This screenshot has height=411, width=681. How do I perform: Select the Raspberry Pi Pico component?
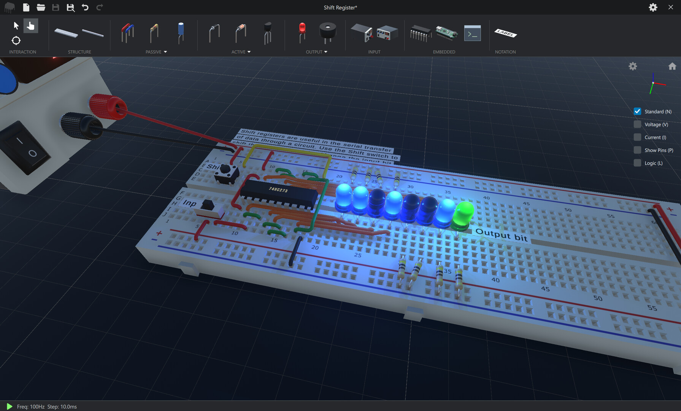(x=446, y=33)
